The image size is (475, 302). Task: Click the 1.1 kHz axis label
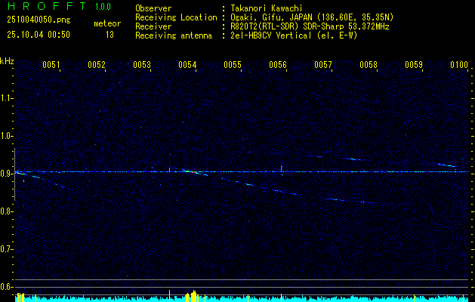[7, 97]
